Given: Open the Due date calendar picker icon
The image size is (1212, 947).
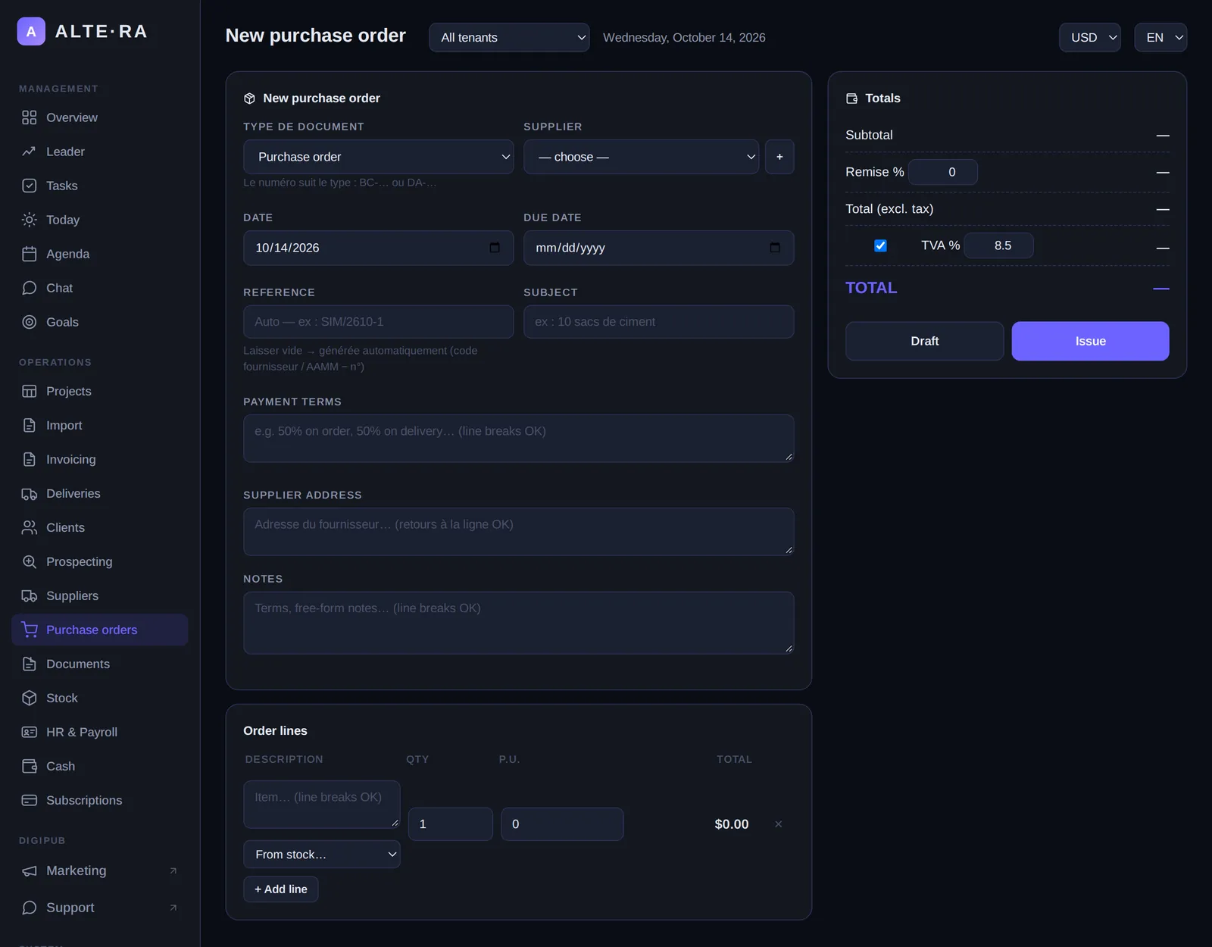Looking at the screenshot, I should pos(775,248).
